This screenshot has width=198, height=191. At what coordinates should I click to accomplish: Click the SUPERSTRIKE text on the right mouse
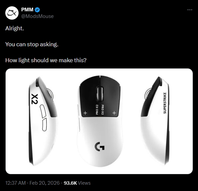[x=165, y=103]
